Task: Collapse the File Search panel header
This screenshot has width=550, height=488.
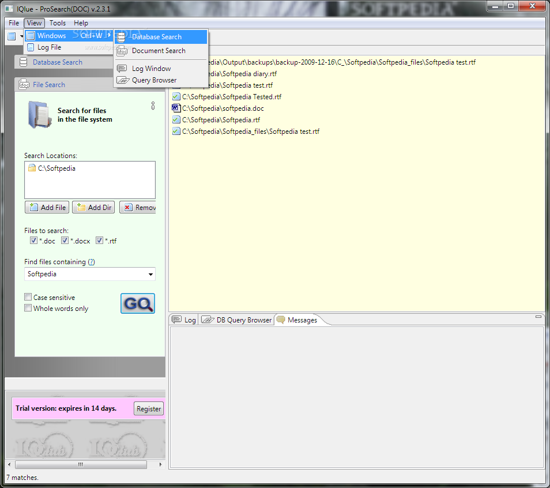Action: click(65, 85)
